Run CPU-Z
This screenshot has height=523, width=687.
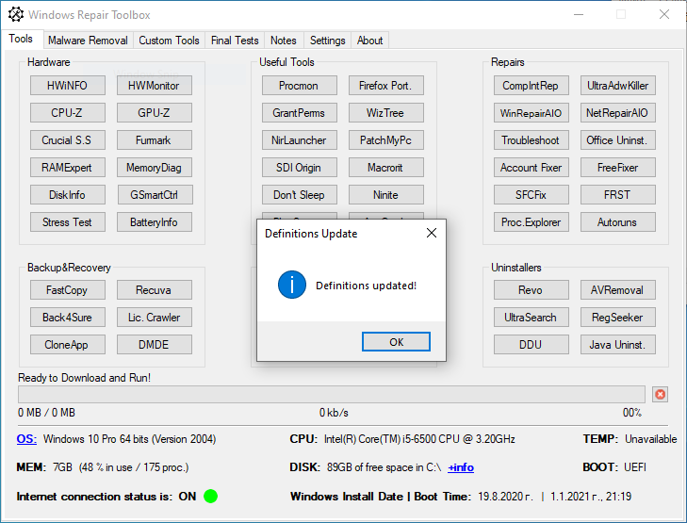click(68, 112)
